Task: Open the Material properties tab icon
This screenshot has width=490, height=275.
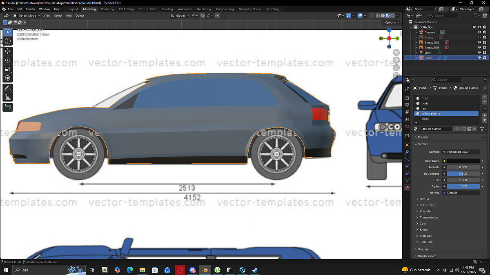Action: [x=407, y=188]
